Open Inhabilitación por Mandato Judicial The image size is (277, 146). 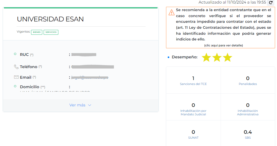[x=193, y=113]
